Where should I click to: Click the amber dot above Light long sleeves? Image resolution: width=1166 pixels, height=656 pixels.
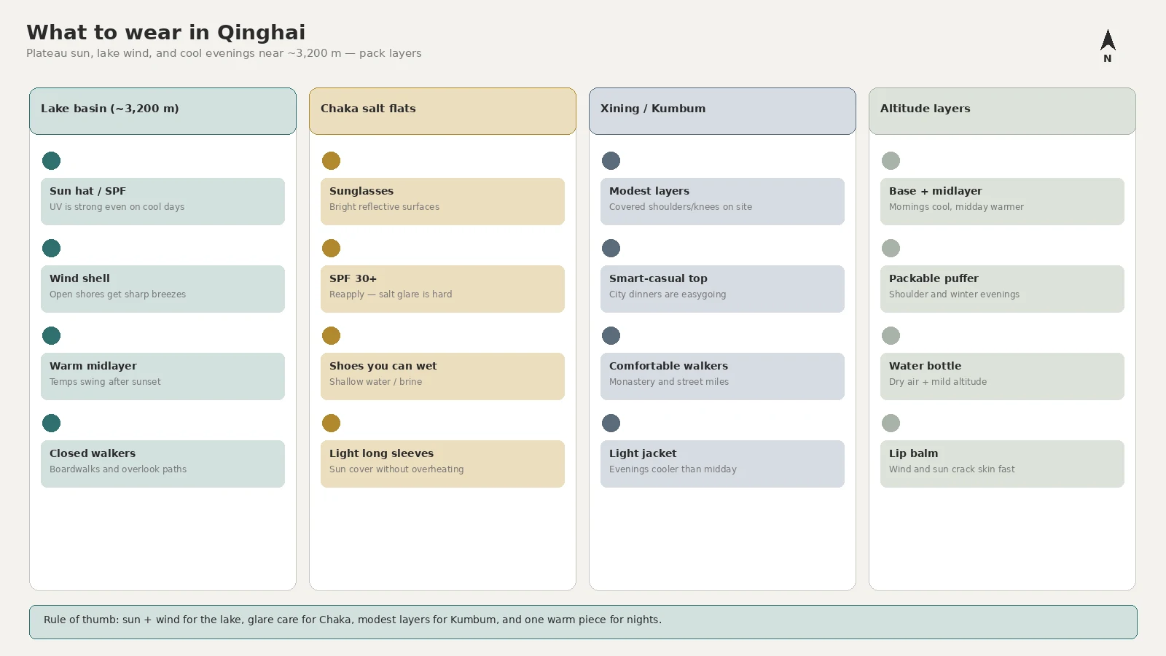[x=331, y=423]
